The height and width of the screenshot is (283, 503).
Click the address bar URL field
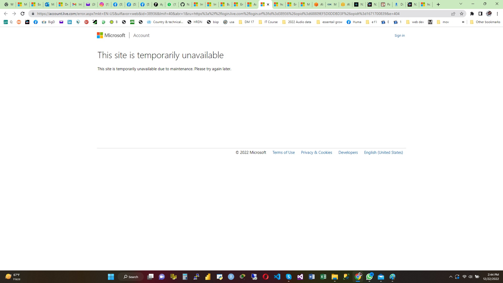217,14
